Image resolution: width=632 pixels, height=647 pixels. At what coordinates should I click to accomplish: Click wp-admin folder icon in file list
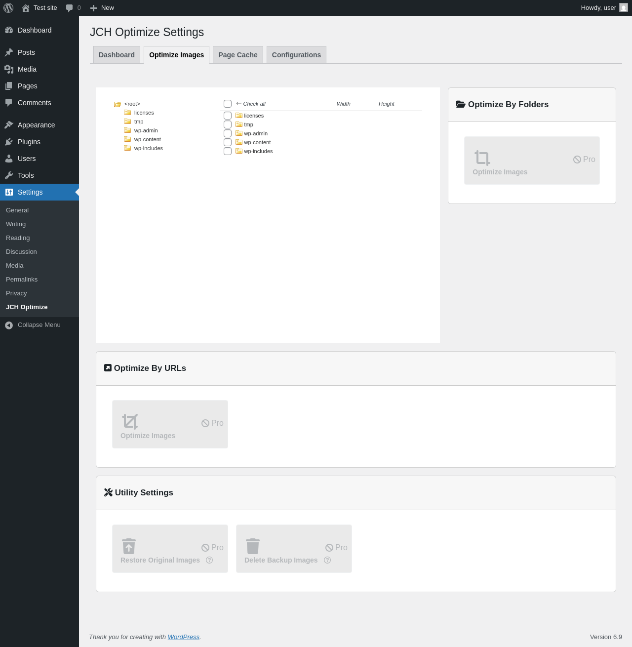(239, 133)
